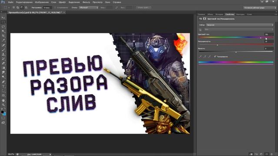The height and width of the screenshot is (156, 278).
Task: Switch to the Слои tab
Action: pos(249,14)
